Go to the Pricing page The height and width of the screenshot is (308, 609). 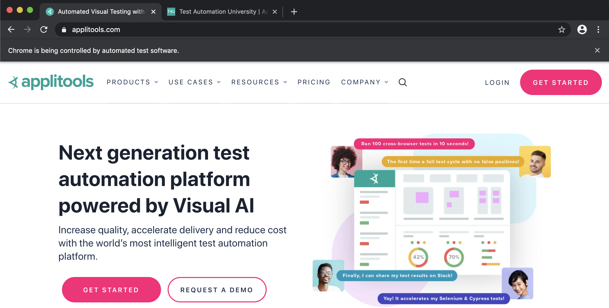point(314,82)
